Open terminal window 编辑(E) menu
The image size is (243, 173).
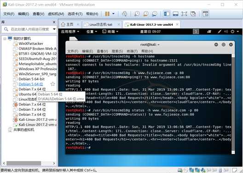[x=87, y=51]
